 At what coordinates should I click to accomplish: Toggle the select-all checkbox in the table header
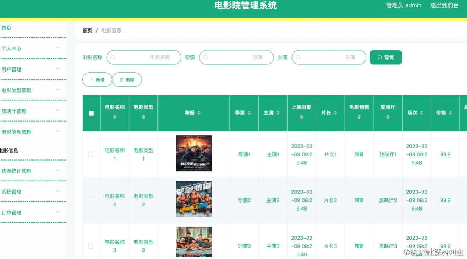tap(91, 113)
